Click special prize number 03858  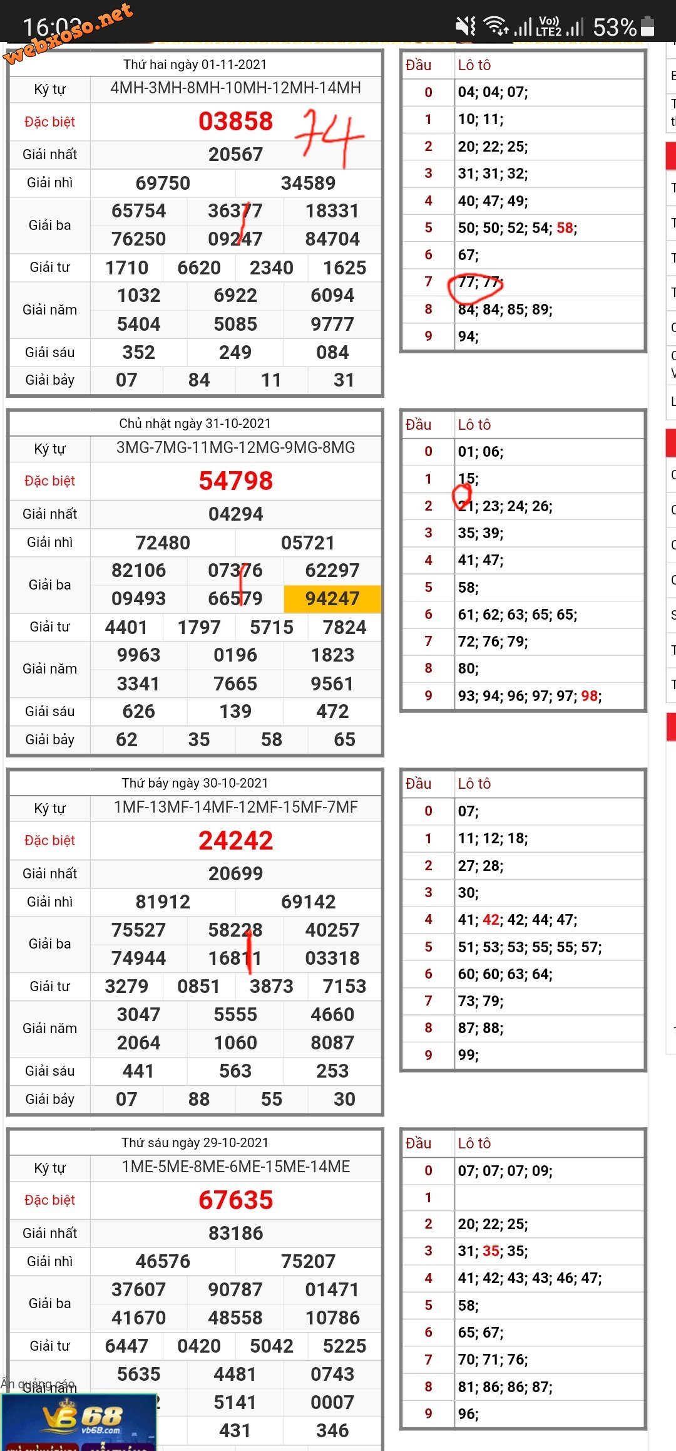[x=235, y=122]
